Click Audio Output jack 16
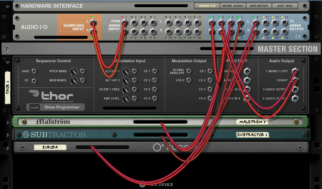322x189 pixels. [x=284, y=32]
